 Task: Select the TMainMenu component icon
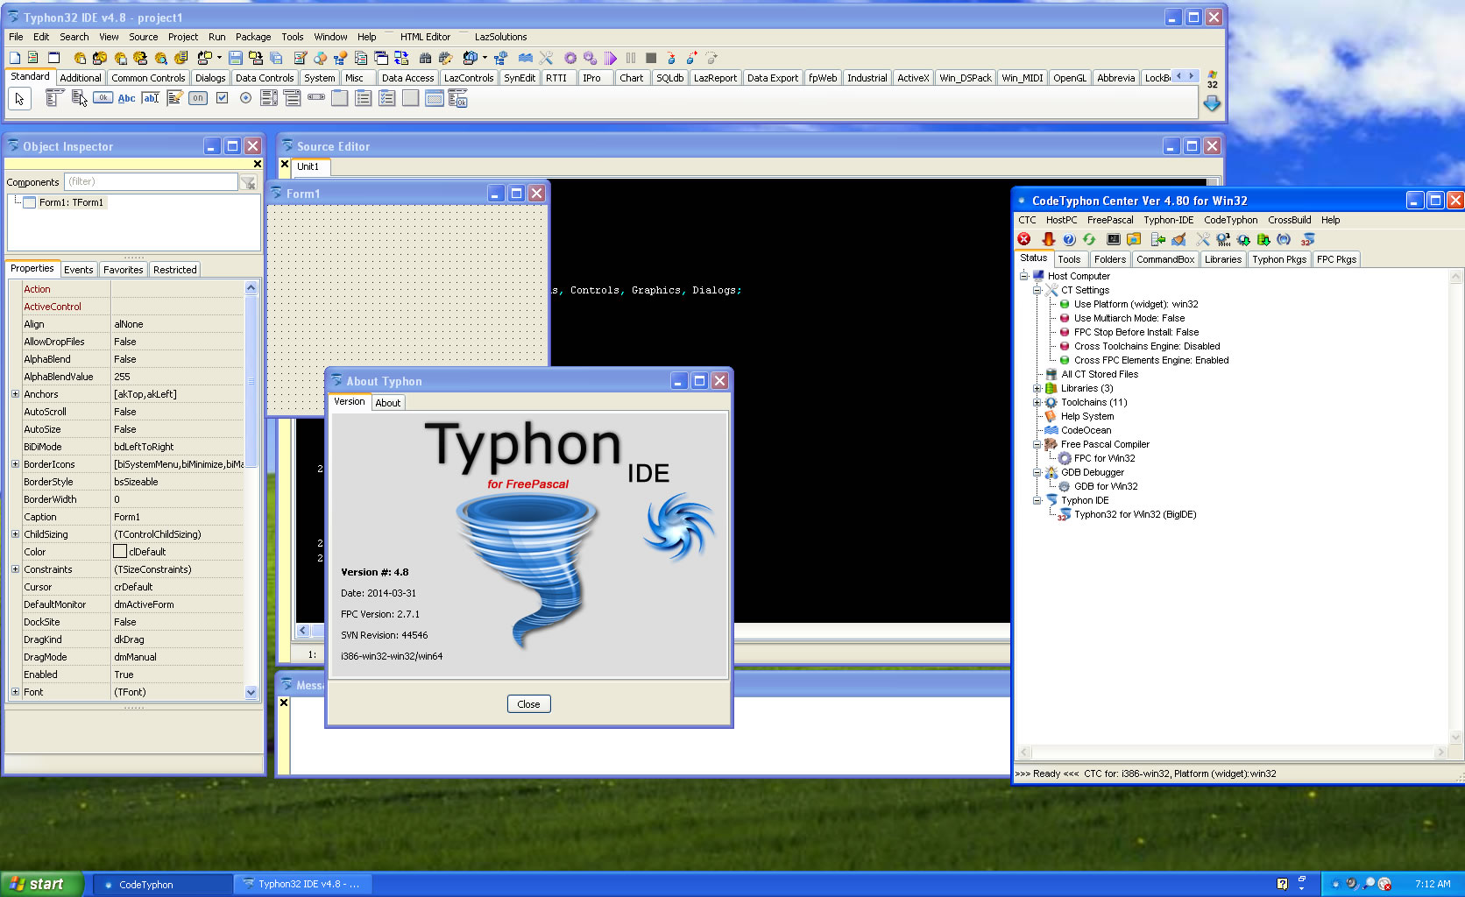[x=53, y=98]
